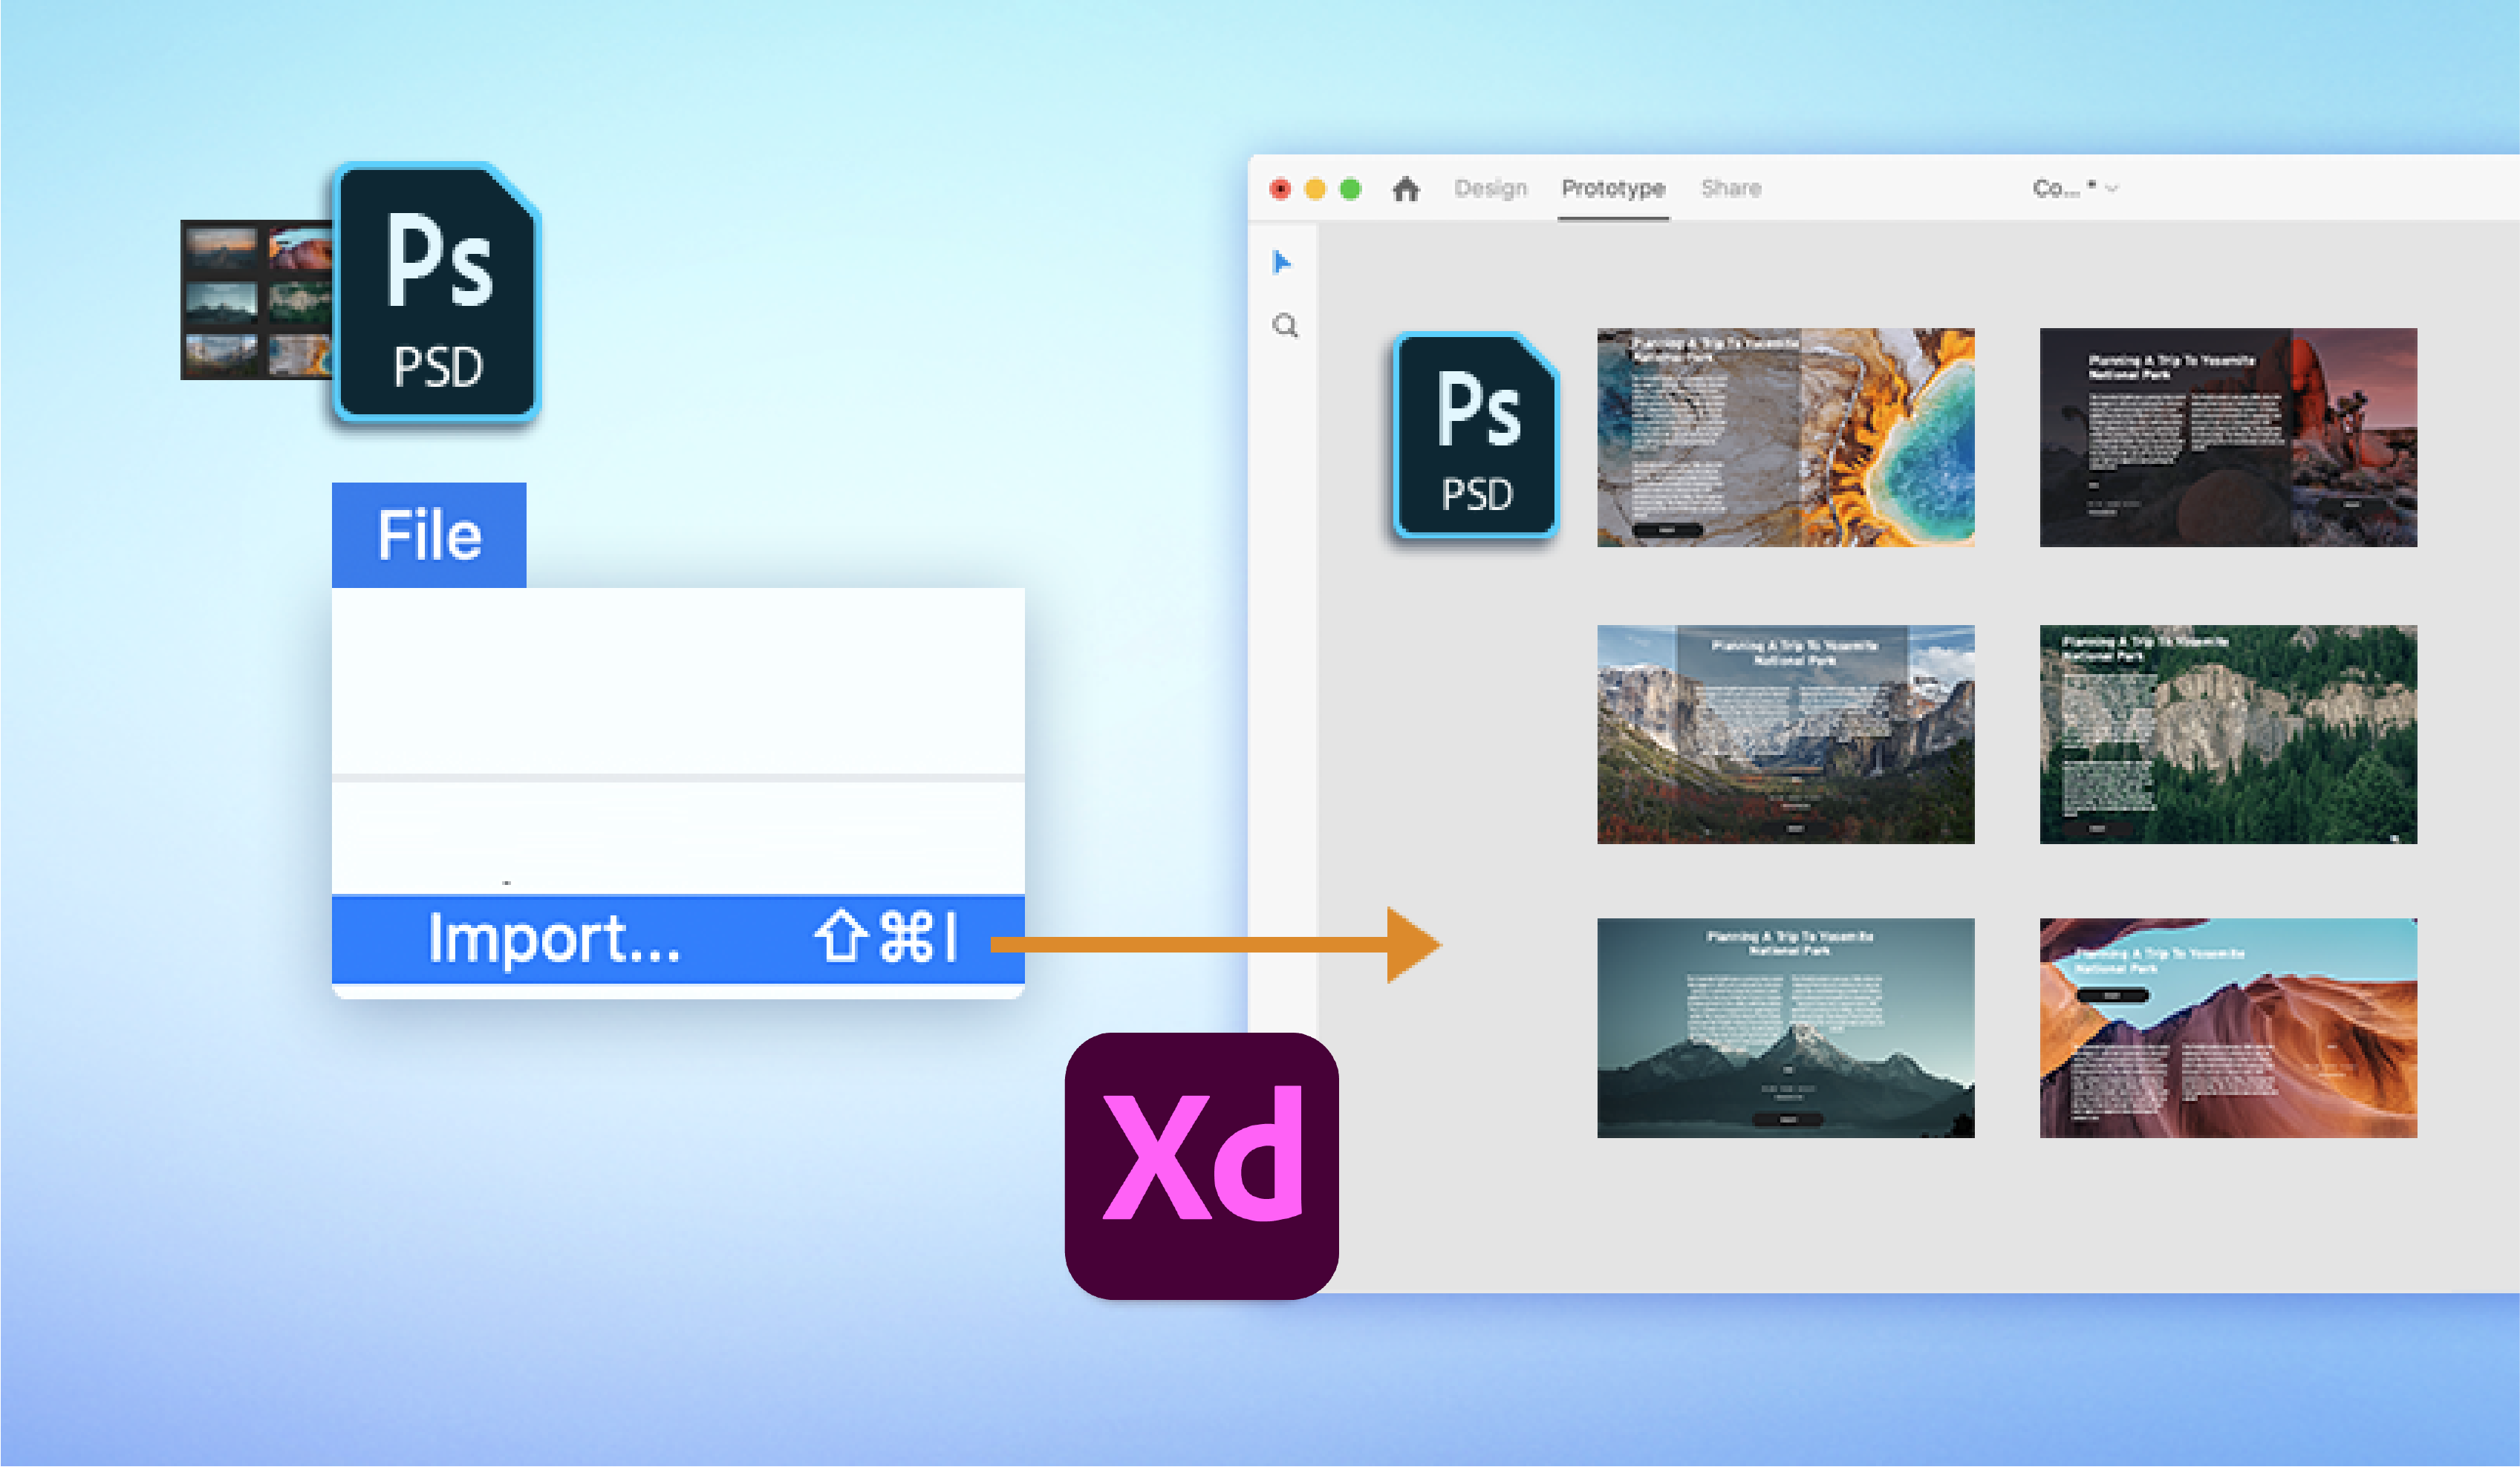Select the dark red rock artboard

pyautogui.click(x=2228, y=437)
